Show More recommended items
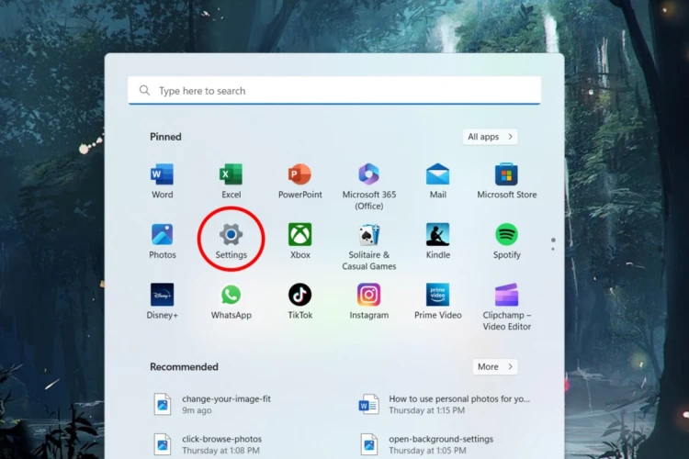 [494, 366]
